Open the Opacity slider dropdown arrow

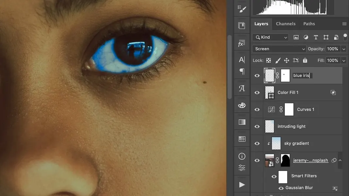(344, 49)
